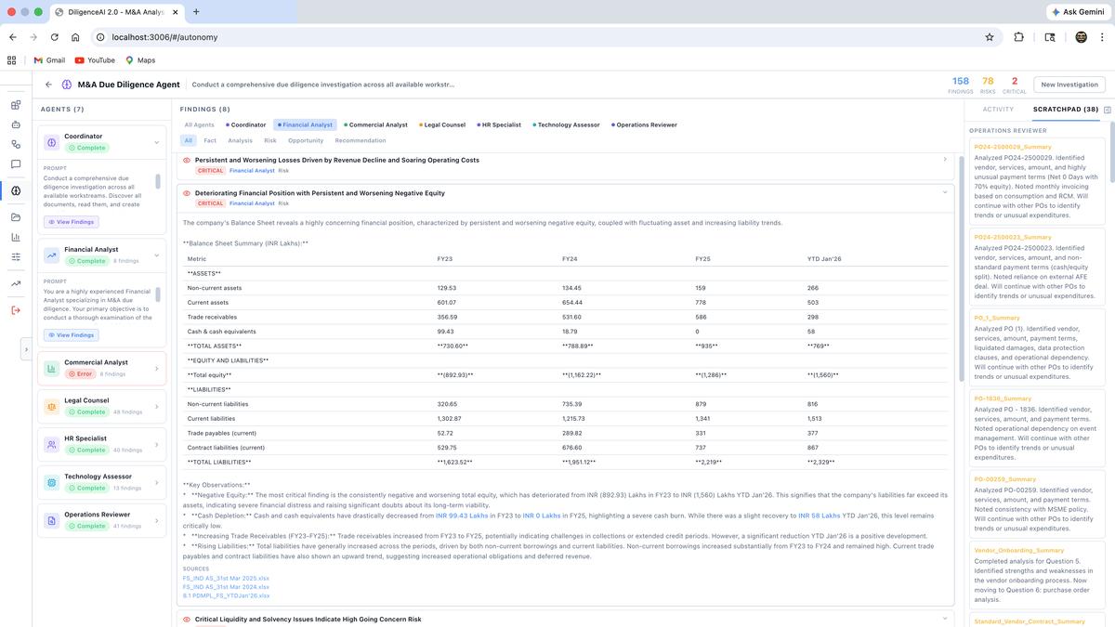Viewport: 1115px width, 627px height.
Task: Toggle the Commercial Analyst agent filter chip
Action: [x=375, y=124]
